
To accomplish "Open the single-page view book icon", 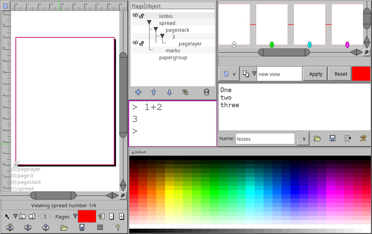I will 22,216.
